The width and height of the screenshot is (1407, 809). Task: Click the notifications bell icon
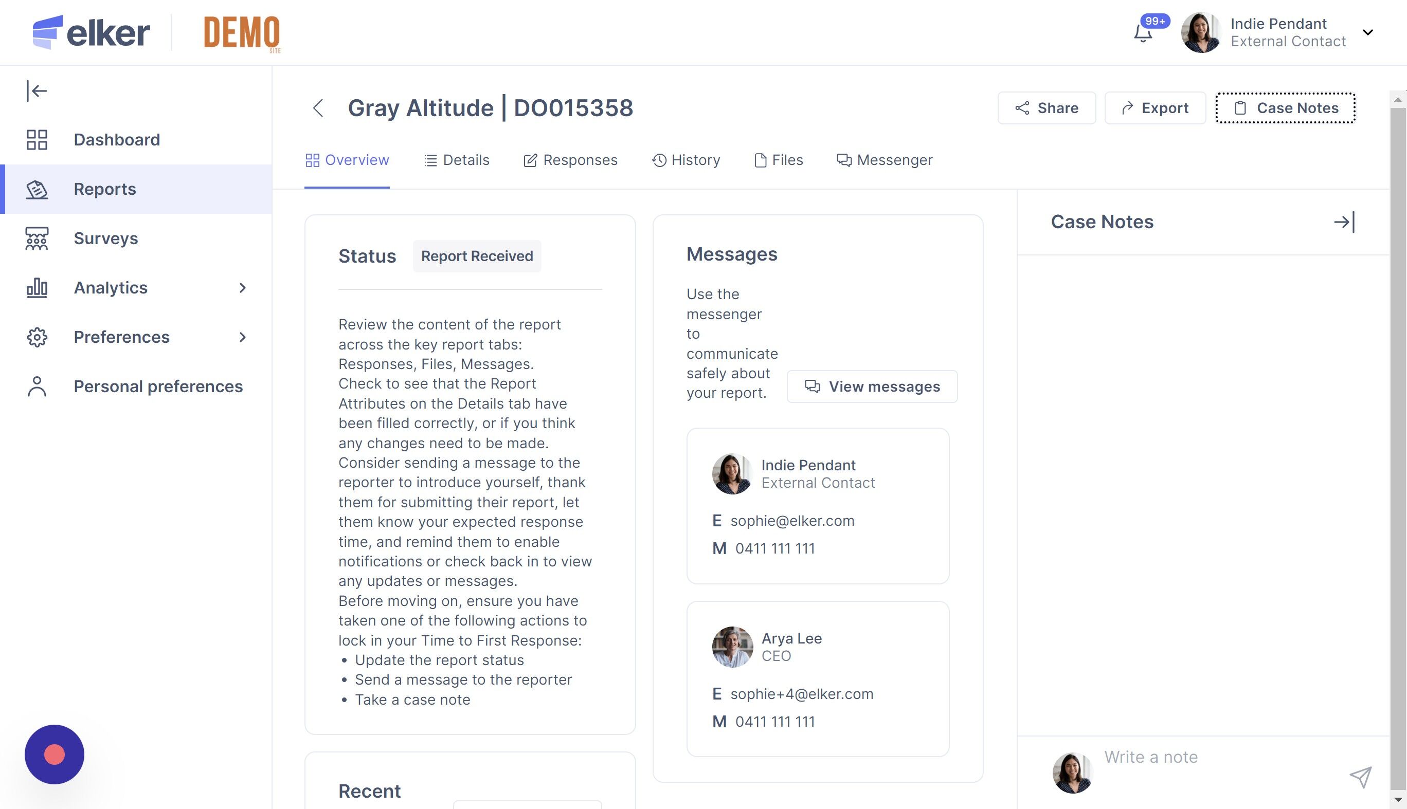point(1143,33)
